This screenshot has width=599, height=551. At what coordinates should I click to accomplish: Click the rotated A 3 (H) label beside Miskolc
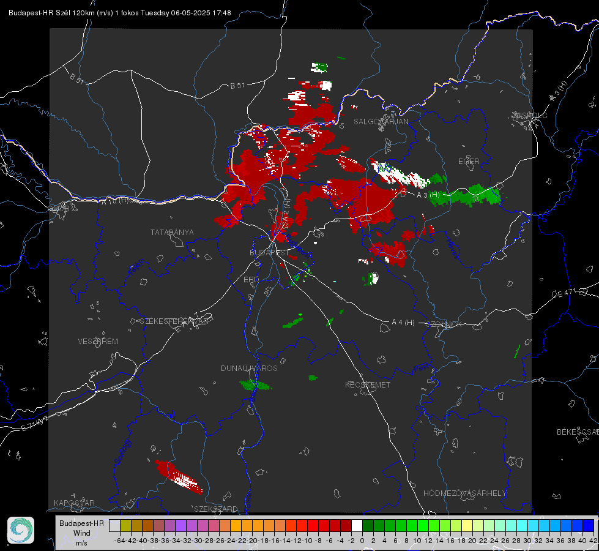pos(559,91)
